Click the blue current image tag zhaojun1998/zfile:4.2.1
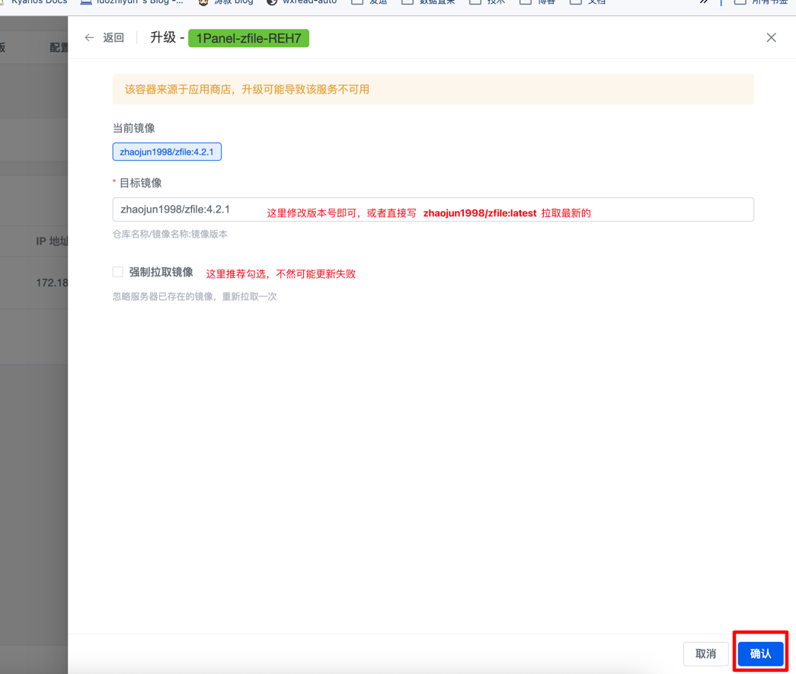Screen dimensions: 796x674 pos(167,152)
